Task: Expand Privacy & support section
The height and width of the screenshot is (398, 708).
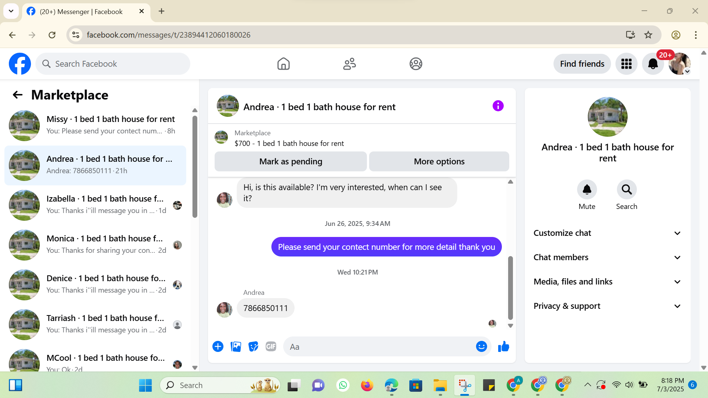Action: [x=607, y=306]
